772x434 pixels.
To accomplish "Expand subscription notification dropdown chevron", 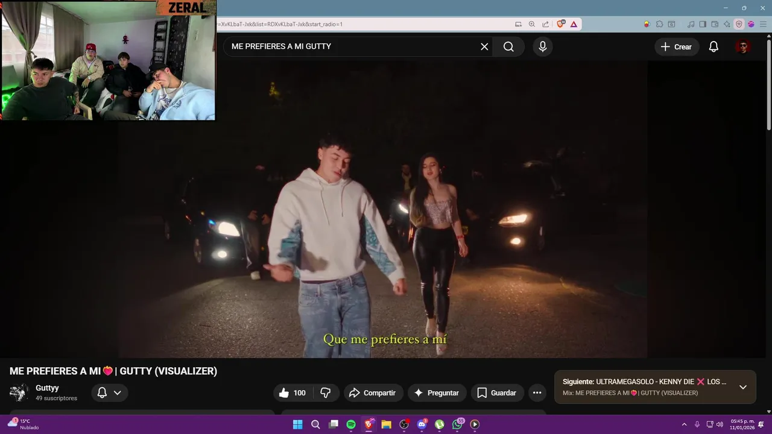I will (x=118, y=393).
